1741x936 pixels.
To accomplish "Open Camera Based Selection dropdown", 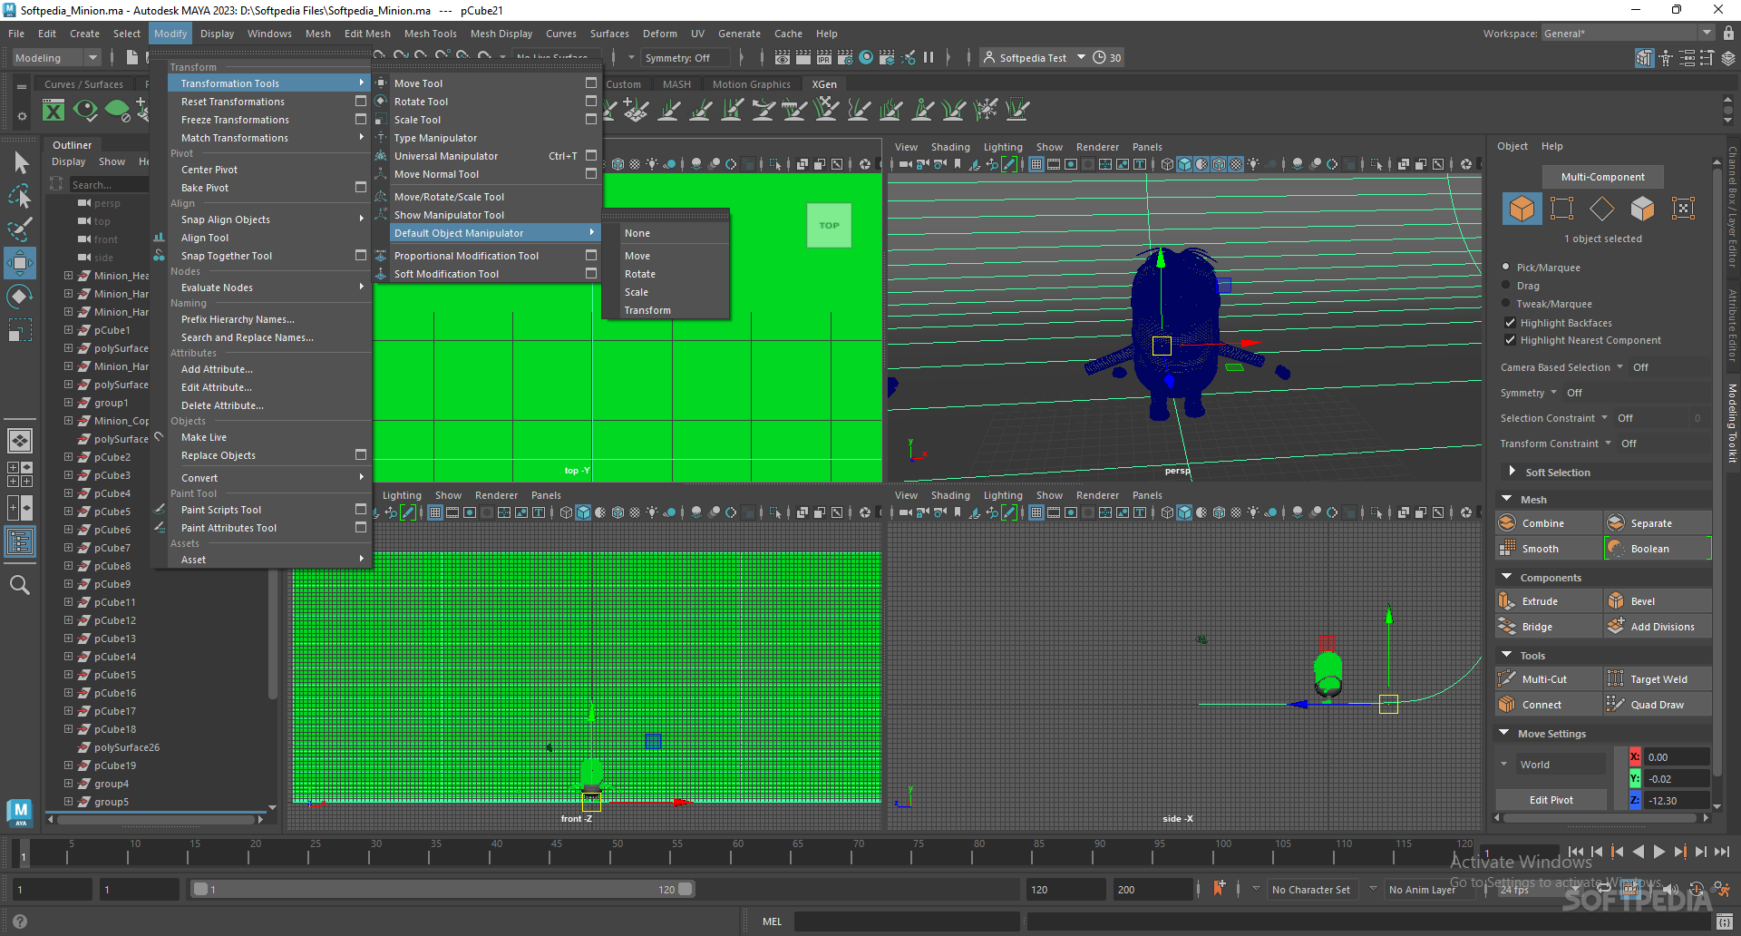I will pos(1619,367).
